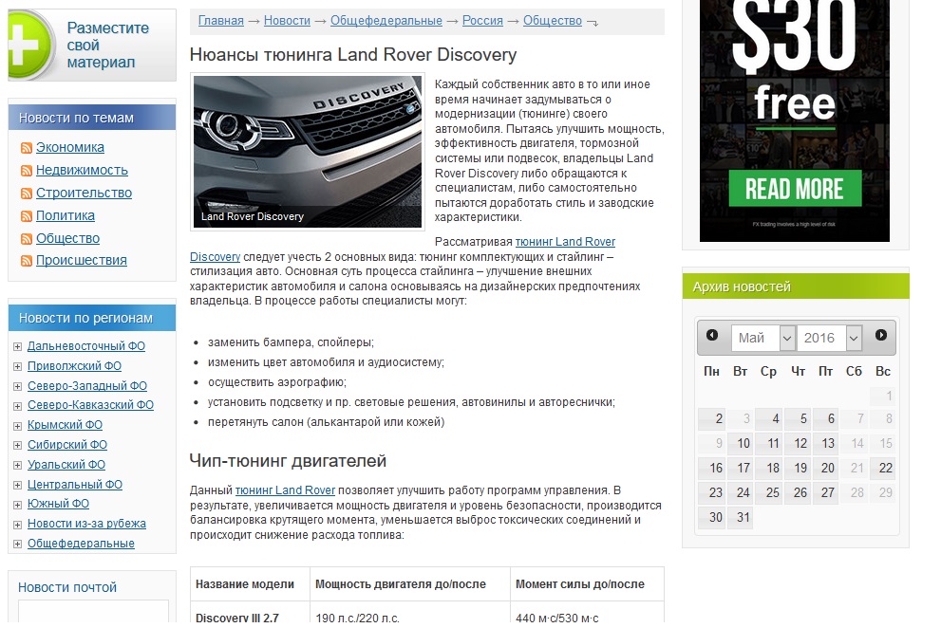The width and height of the screenshot is (941, 628).
Task: Click RSS icon beside Общество in sidebar
Action: [x=27, y=239]
